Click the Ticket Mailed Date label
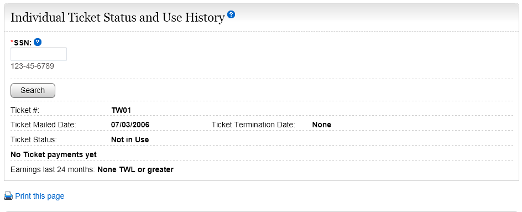The width and height of the screenshot is (522, 212). [x=43, y=125]
